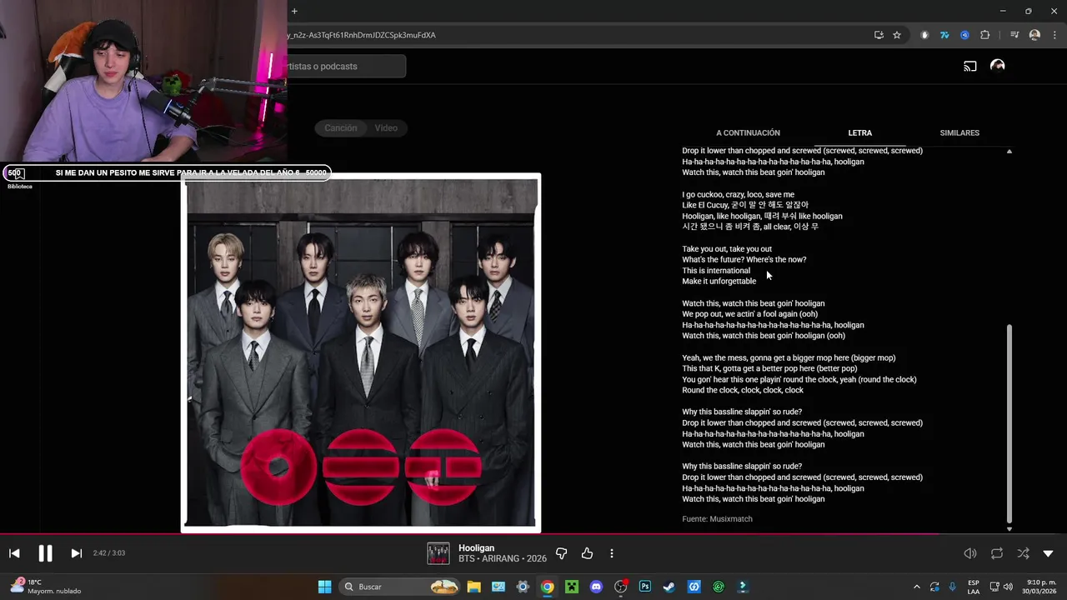Click the install app icon in address bar
This screenshot has height=600, width=1067.
[x=879, y=35]
